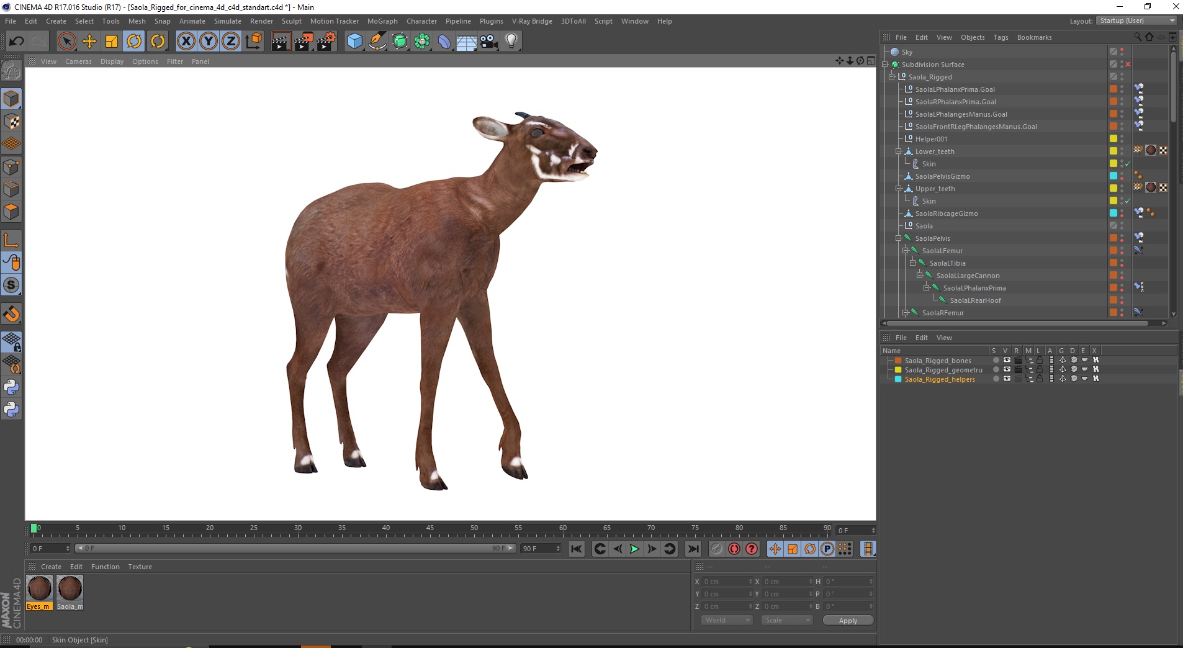Render the current view
Image resolution: width=1183 pixels, height=648 pixels.
(281, 42)
